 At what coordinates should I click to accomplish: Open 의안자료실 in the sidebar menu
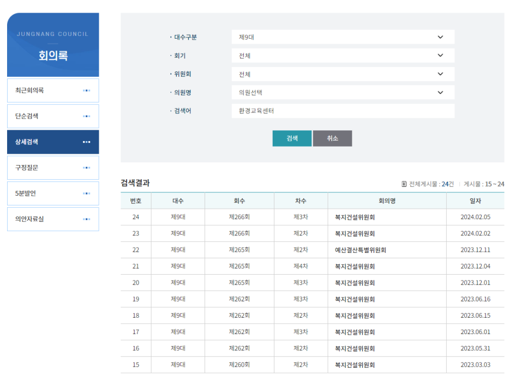click(53, 219)
